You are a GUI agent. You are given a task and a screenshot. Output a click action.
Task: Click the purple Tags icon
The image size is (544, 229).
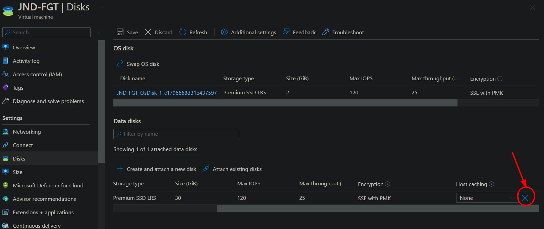coord(6,87)
